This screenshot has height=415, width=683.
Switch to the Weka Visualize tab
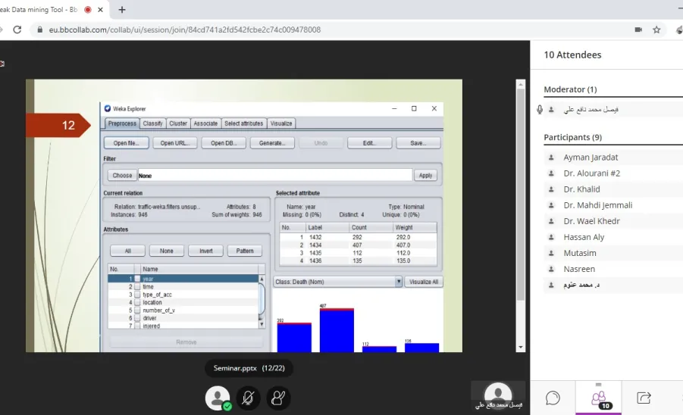(281, 123)
